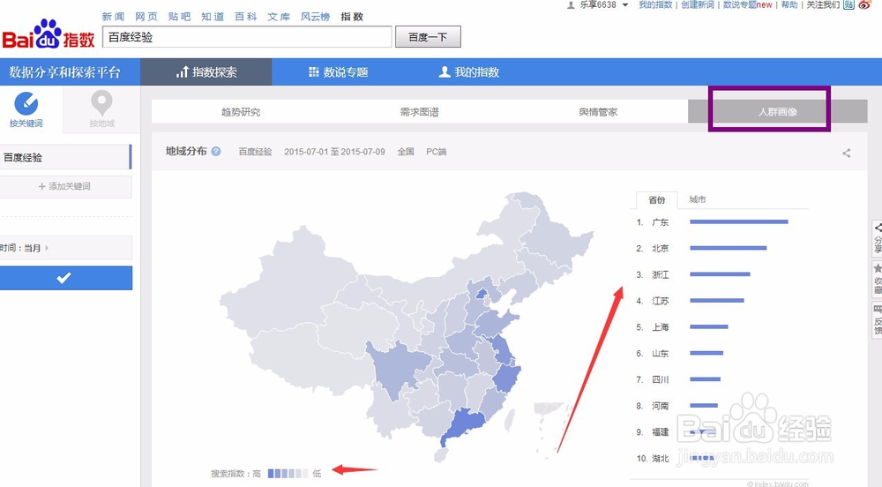Expand the 时间：当月 time selector

pyautogui.click(x=66, y=247)
